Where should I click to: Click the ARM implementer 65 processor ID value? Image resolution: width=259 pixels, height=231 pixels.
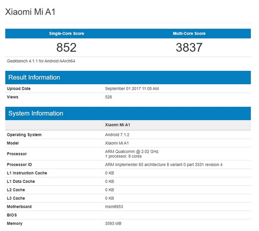point(164,165)
